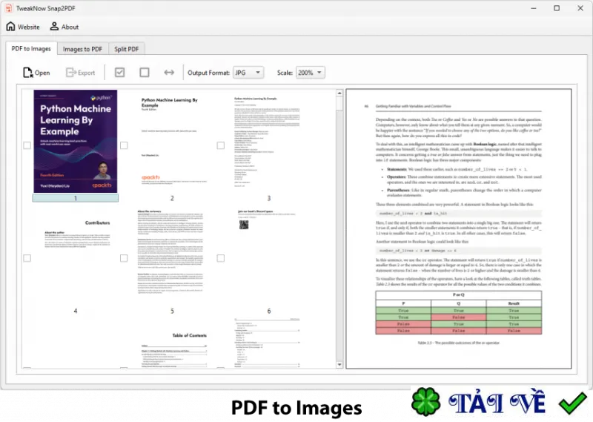The width and height of the screenshot is (593, 422).
Task: Click the TweakNow Snap2PDF app icon in title bar
Action: coord(8,8)
